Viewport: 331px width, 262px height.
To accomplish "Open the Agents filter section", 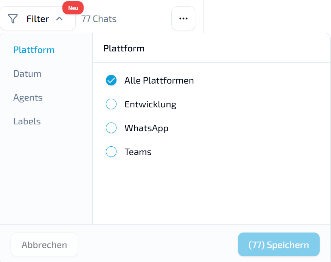I will click(x=28, y=97).
